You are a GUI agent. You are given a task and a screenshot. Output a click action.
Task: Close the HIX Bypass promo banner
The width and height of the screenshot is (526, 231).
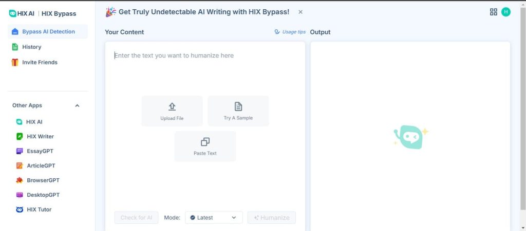tap(300, 12)
